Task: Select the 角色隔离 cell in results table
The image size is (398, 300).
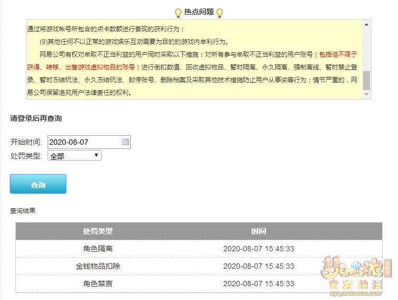Action: click(x=98, y=249)
